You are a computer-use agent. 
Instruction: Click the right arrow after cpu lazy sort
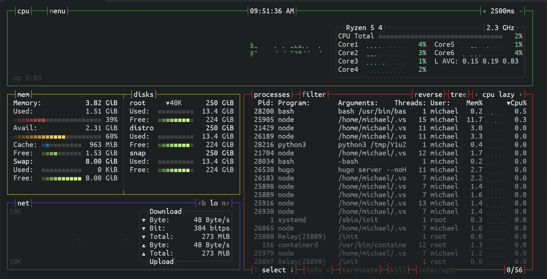520,95
